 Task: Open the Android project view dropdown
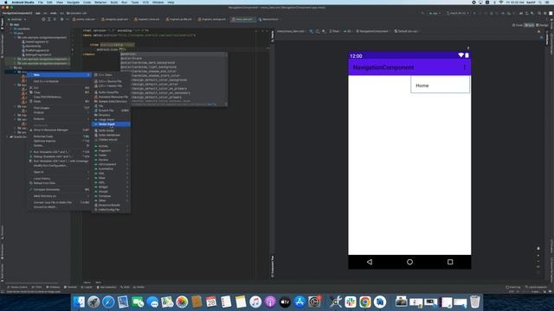17,19
